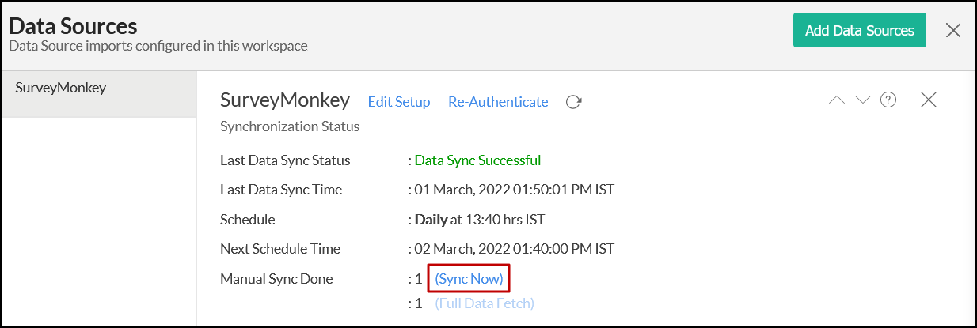
Task: Click the Re-Authenticate link
Action: pyautogui.click(x=498, y=102)
